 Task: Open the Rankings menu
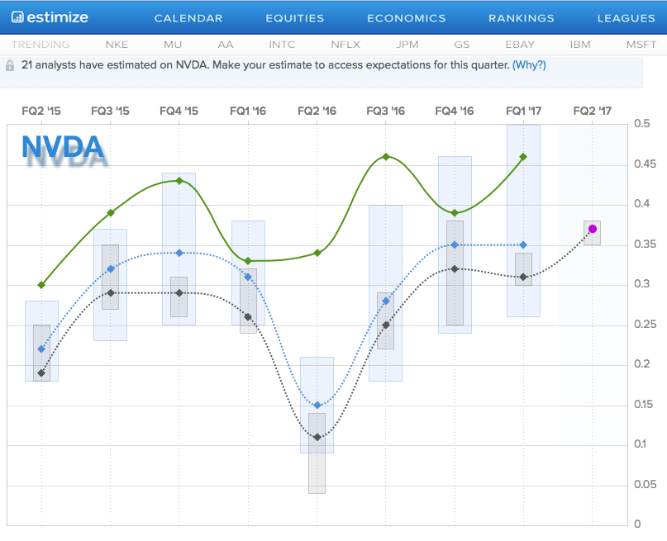(x=521, y=18)
